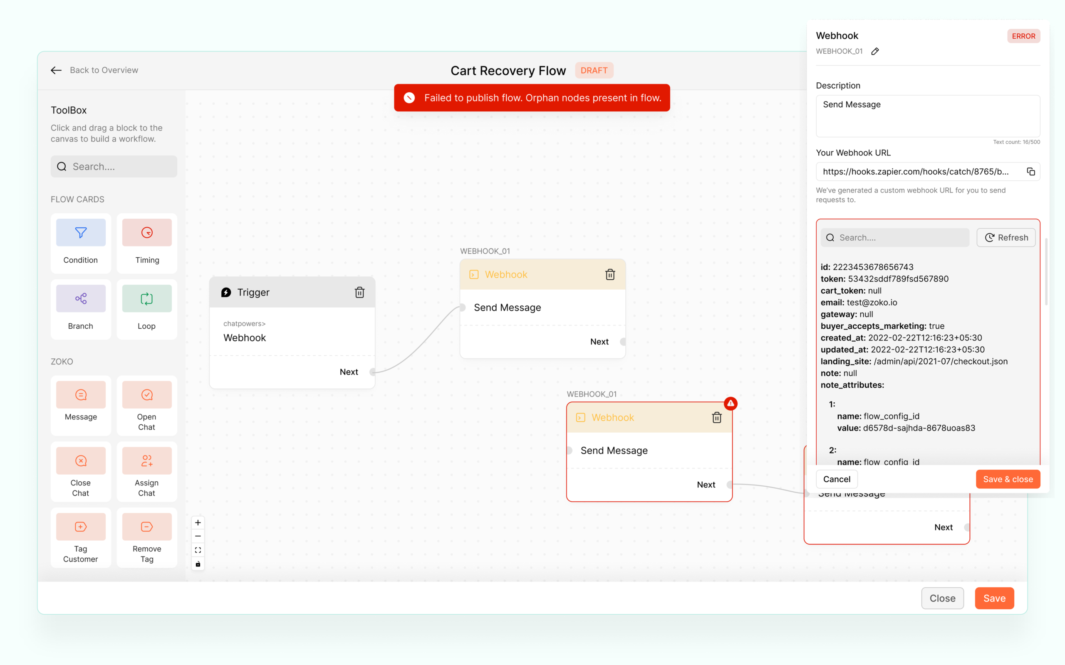Click the 'chatpowers>' label in Trigger node
The height and width of the screenshot is (665, 1065).
click(x=244, y=323)
